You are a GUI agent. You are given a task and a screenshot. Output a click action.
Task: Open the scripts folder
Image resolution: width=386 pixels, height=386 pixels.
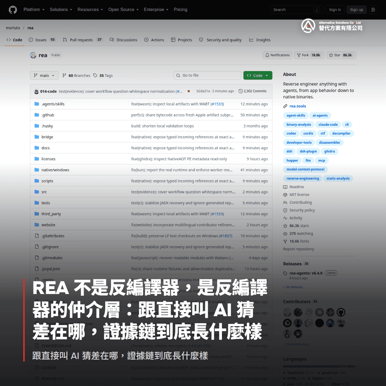47,181
